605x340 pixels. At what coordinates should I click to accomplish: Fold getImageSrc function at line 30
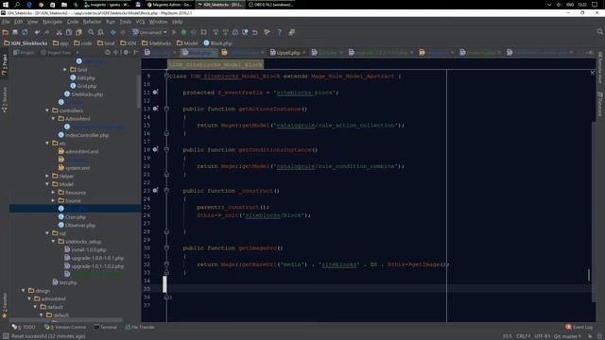166,247
